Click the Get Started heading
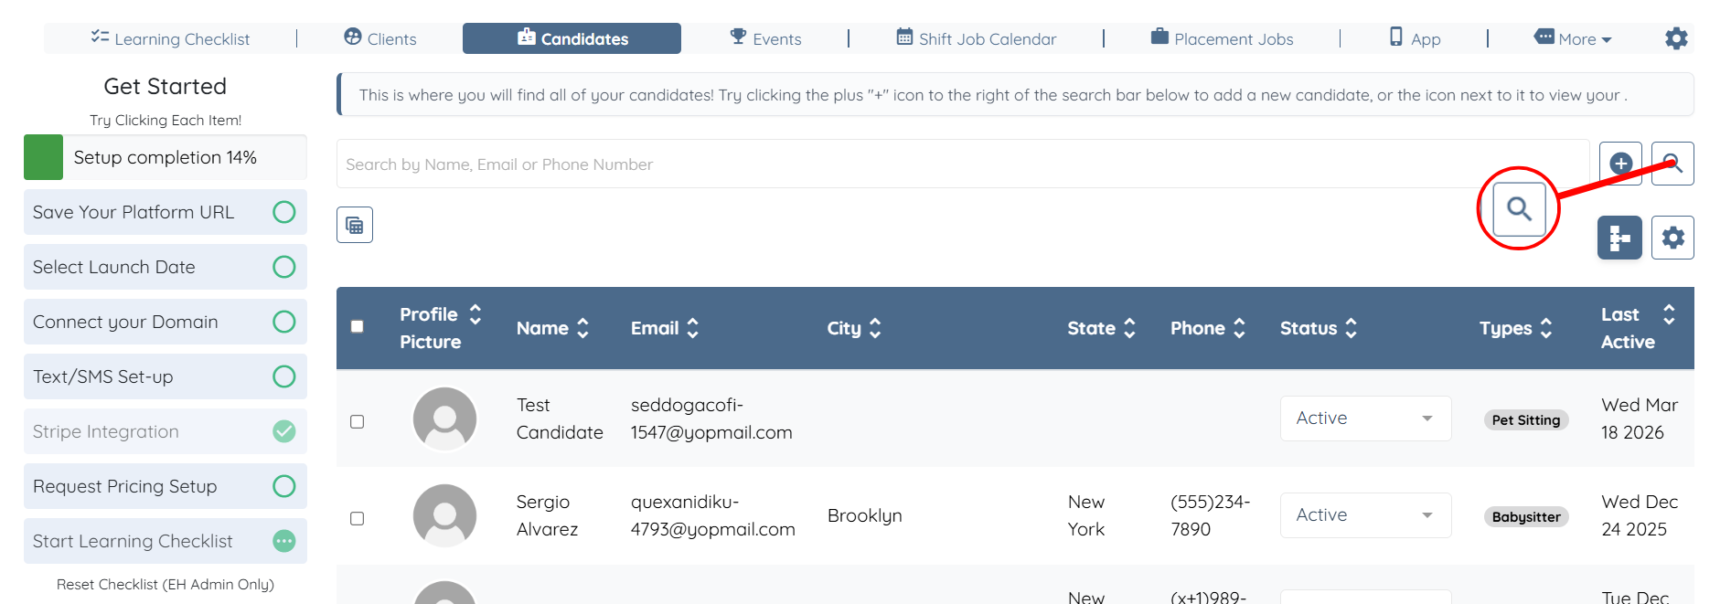The image size is (1731, 604). click(x=166, y=86)
